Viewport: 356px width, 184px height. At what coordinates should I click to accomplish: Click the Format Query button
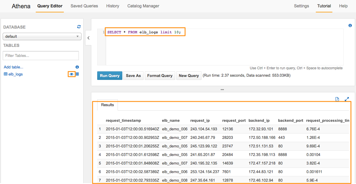[160, 76]
